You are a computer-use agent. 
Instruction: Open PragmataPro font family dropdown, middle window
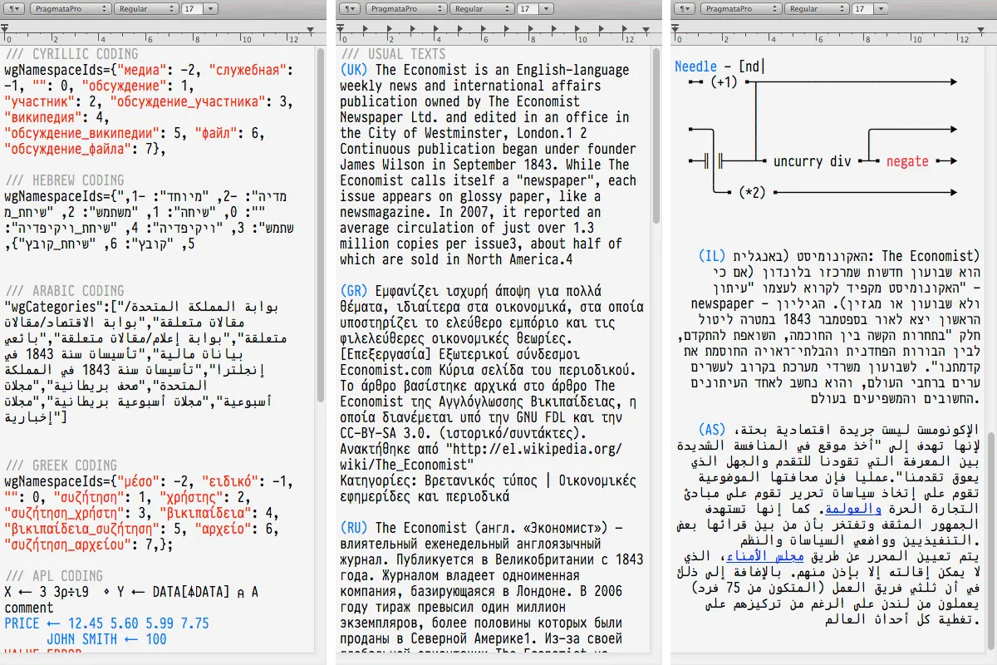tap(406, 8)
